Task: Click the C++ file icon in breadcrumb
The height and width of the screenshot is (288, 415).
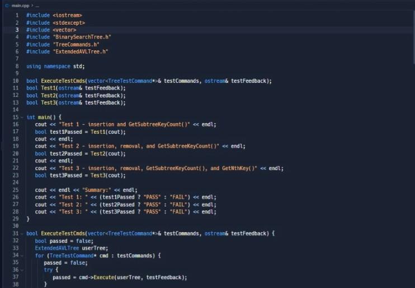Action: click(x=7, y=5)
